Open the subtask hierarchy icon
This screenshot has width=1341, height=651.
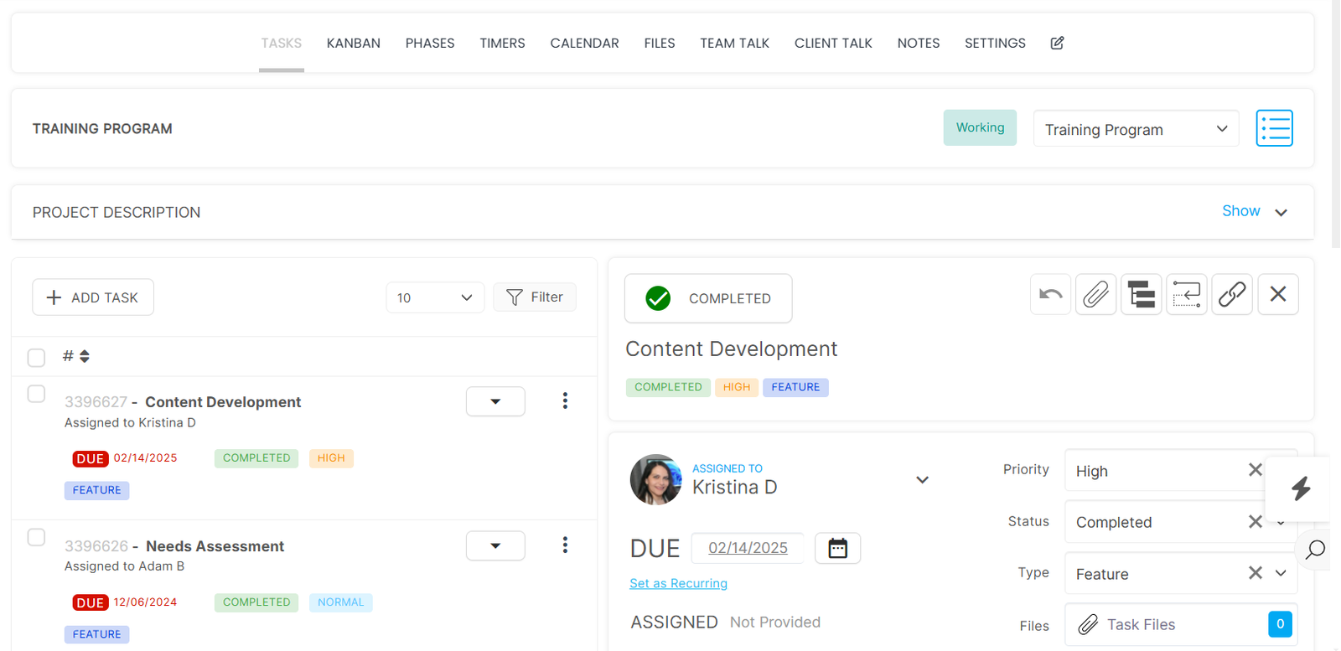click(1141, 295)
